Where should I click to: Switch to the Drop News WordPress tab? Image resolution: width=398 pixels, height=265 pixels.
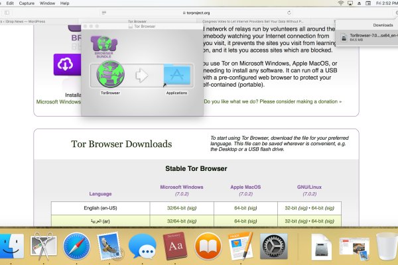[x=27, y=21]
